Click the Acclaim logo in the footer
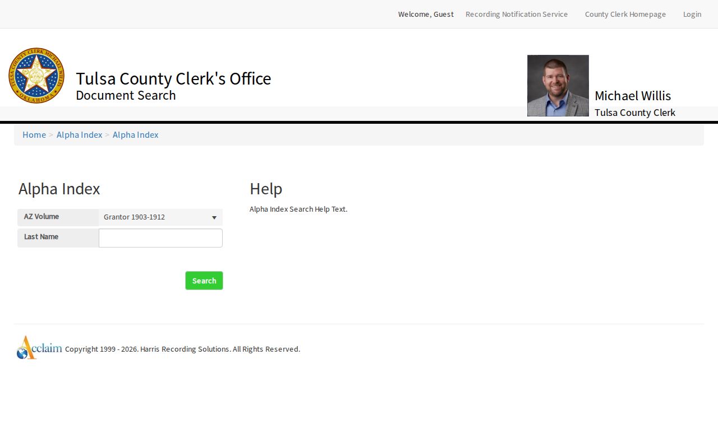The width and height of the screenshot is (718, 448). click(x=39, y=347)
